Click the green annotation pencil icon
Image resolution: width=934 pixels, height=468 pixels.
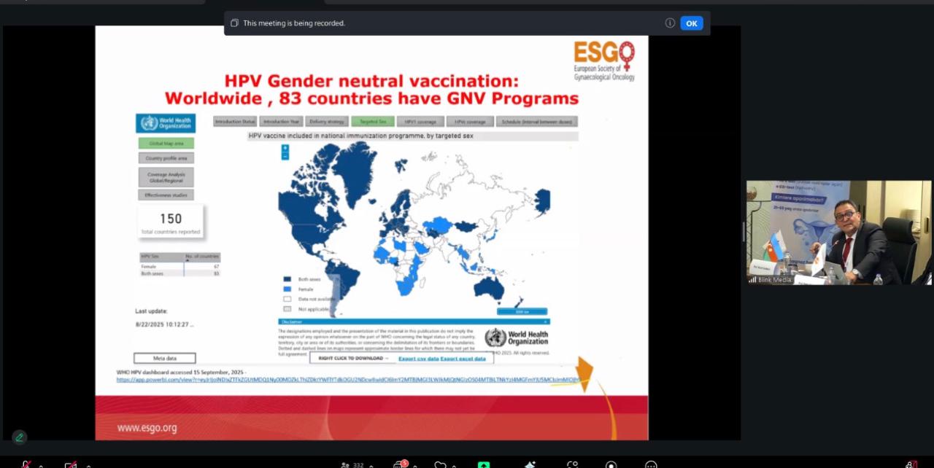coord(20,437)
